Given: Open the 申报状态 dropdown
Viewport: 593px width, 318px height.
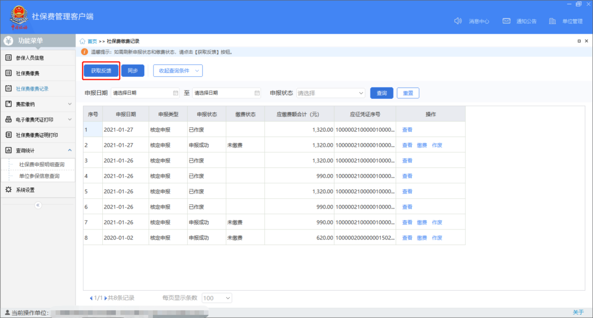Looking at the screenshot, I should pyautogui.click(x=330, y=93).
